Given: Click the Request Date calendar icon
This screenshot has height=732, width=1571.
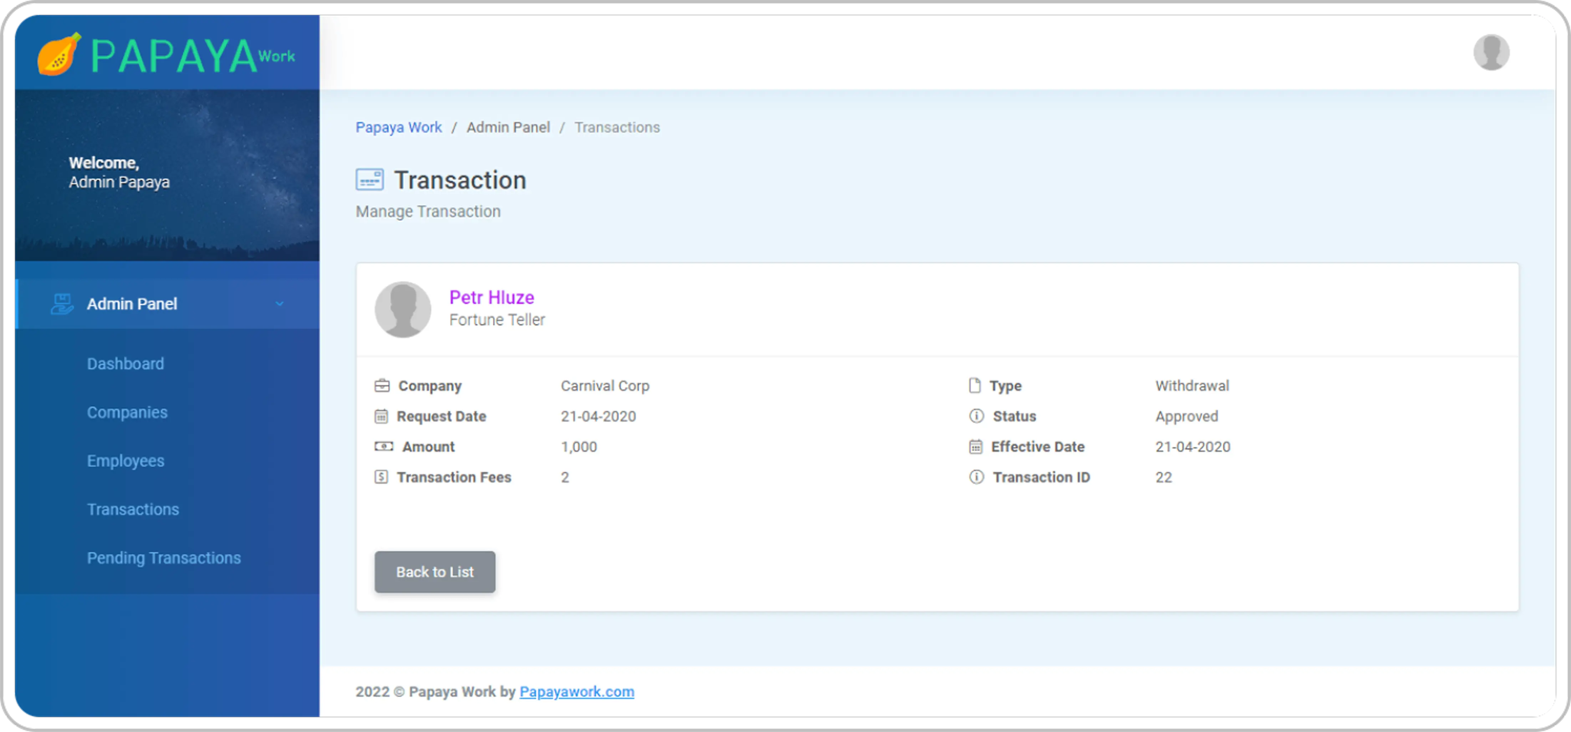Looking at the screenshot, I should [382, 416].
